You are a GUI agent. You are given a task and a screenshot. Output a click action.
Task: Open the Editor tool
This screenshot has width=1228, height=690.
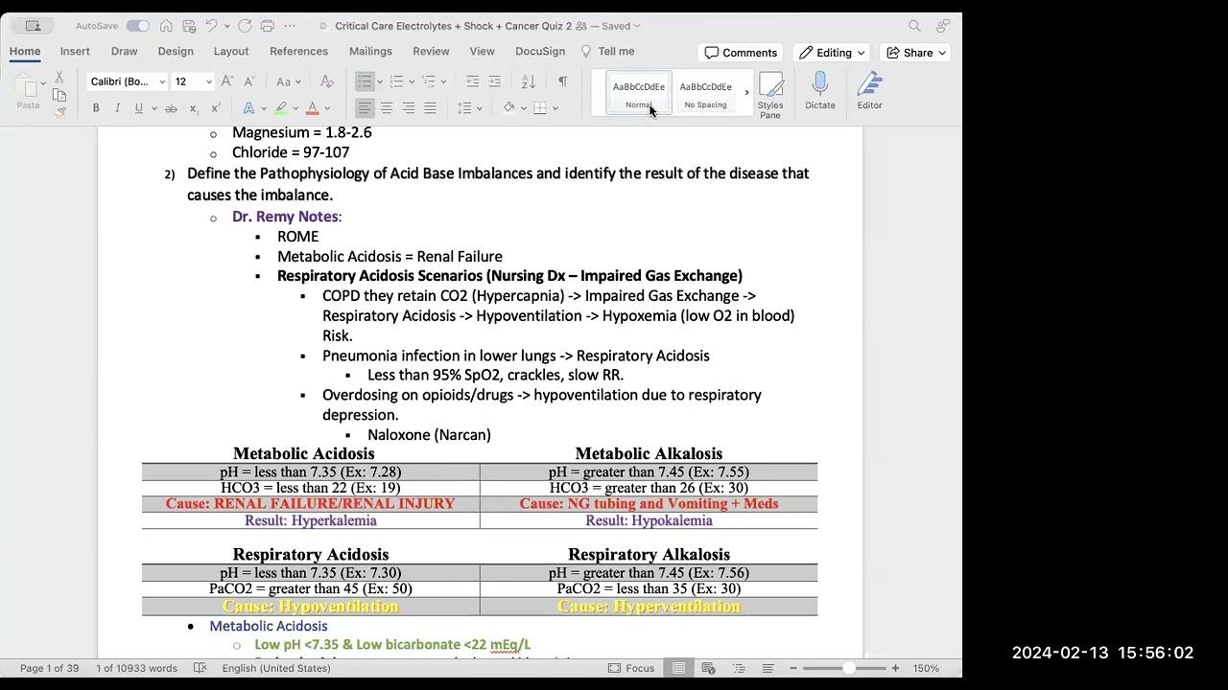pos(869,91)
